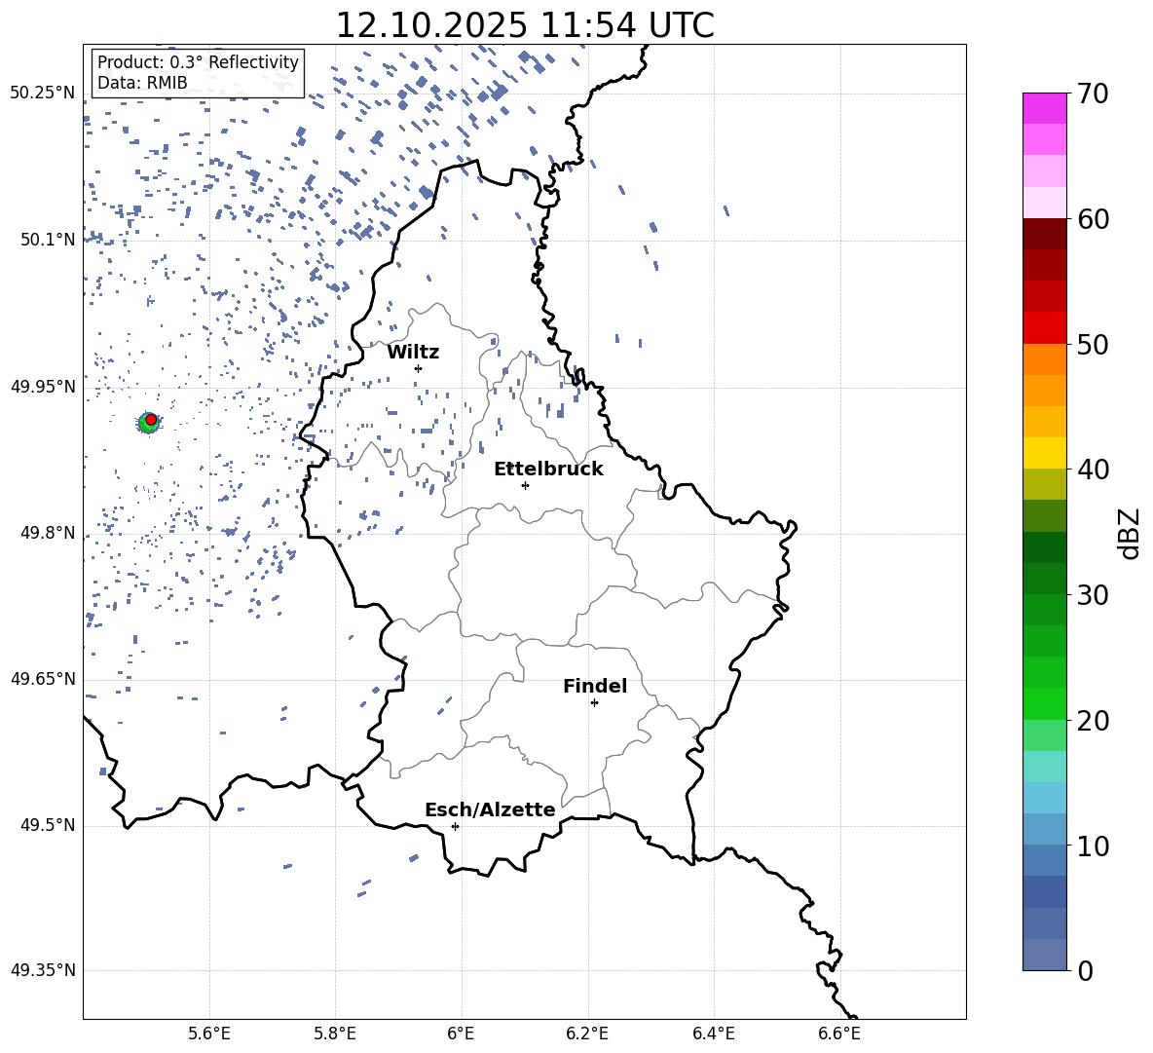Click the cross marker below Wiltz
The image size is (1153, 1053).
tap(418, 368)
